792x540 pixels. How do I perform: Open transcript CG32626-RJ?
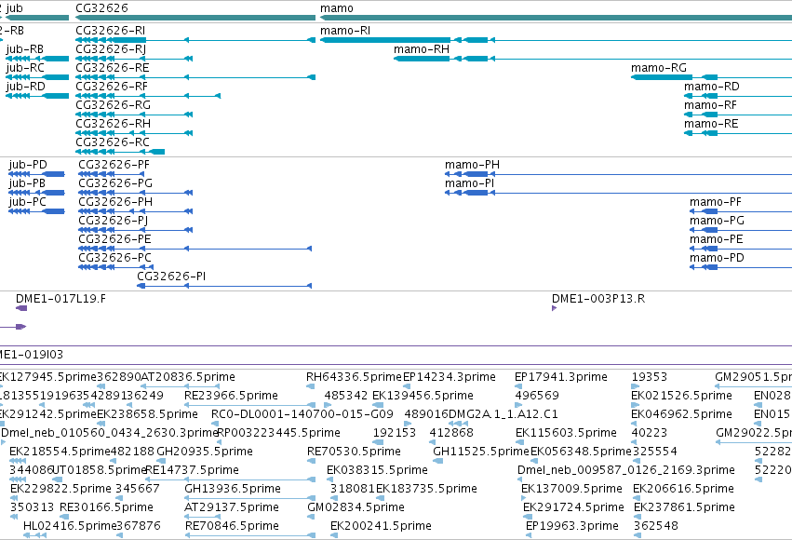pyautogui.click(x=111, y=49)
